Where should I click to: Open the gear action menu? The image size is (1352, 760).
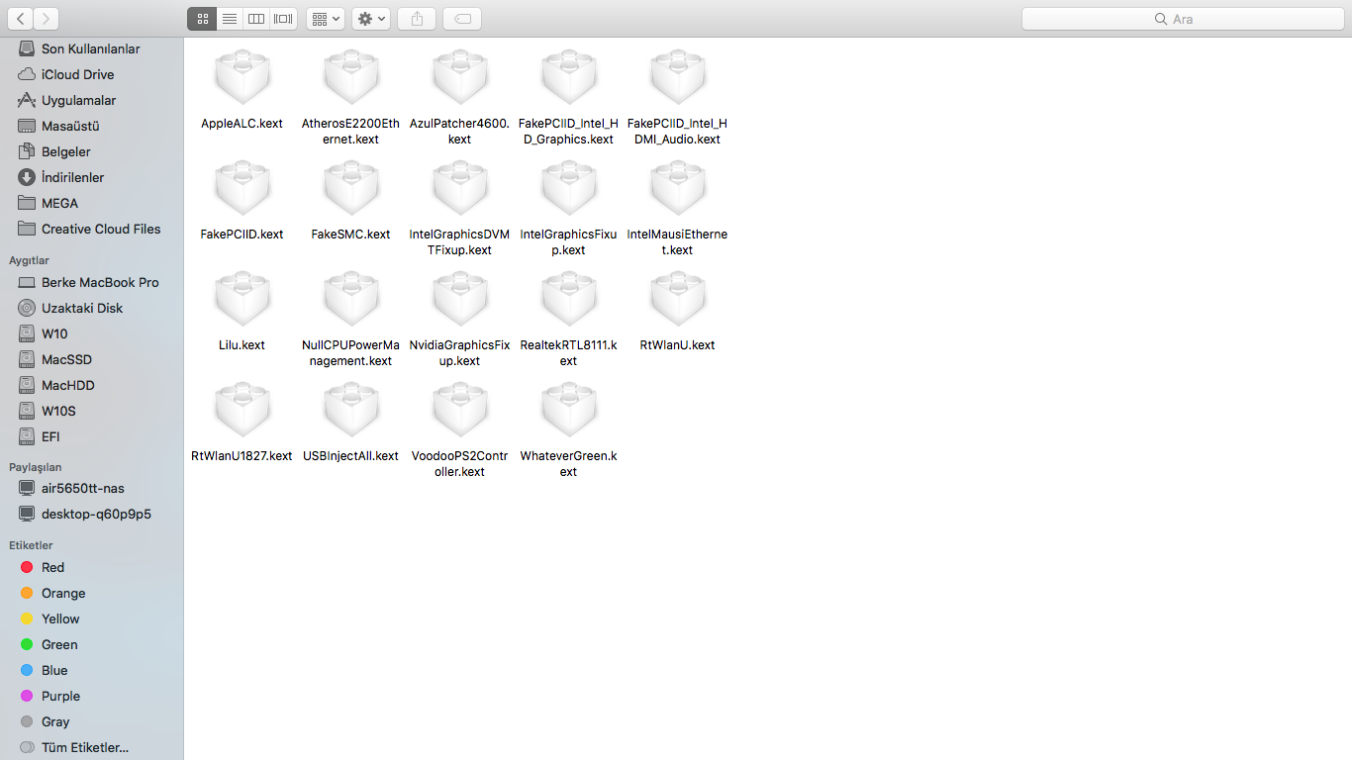pyautogui.click(x=371, y=19)
